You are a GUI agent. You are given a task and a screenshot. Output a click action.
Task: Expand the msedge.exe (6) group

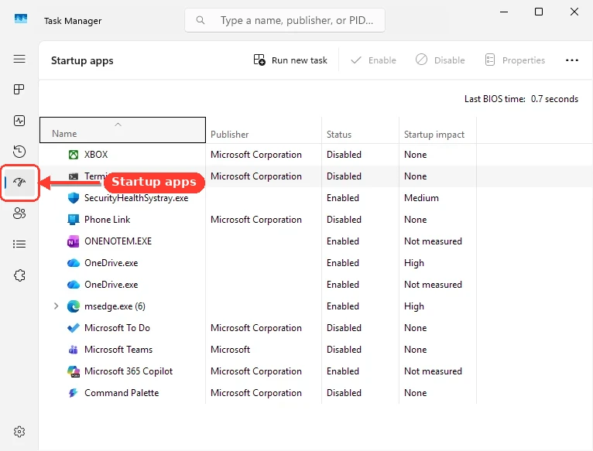(56, 306)
